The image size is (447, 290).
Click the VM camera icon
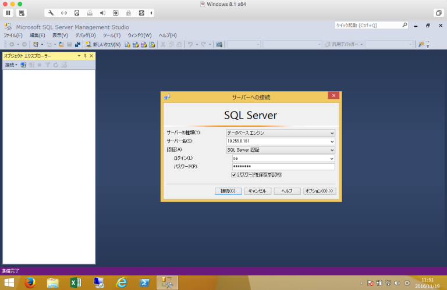click(115, 13)
